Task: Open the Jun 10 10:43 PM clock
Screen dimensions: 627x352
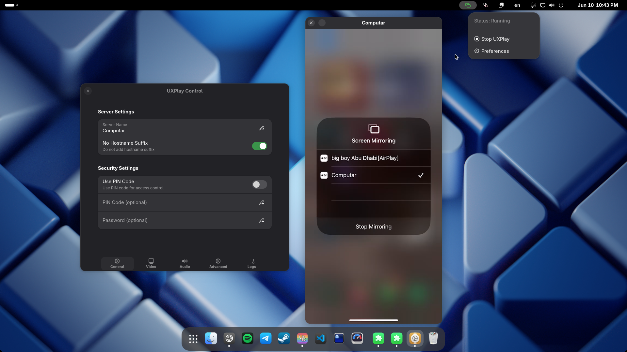Action: point(598,5)
